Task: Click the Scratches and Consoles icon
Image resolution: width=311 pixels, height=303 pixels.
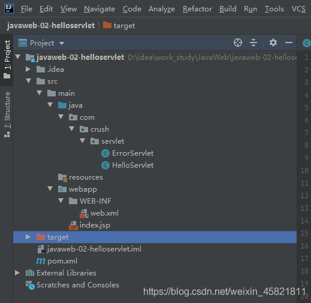Action: pos(30,285)
